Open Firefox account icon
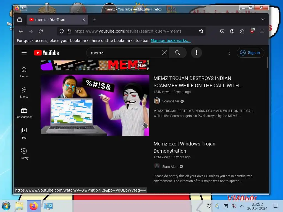The image size is (283, 212). pos(232,31)
